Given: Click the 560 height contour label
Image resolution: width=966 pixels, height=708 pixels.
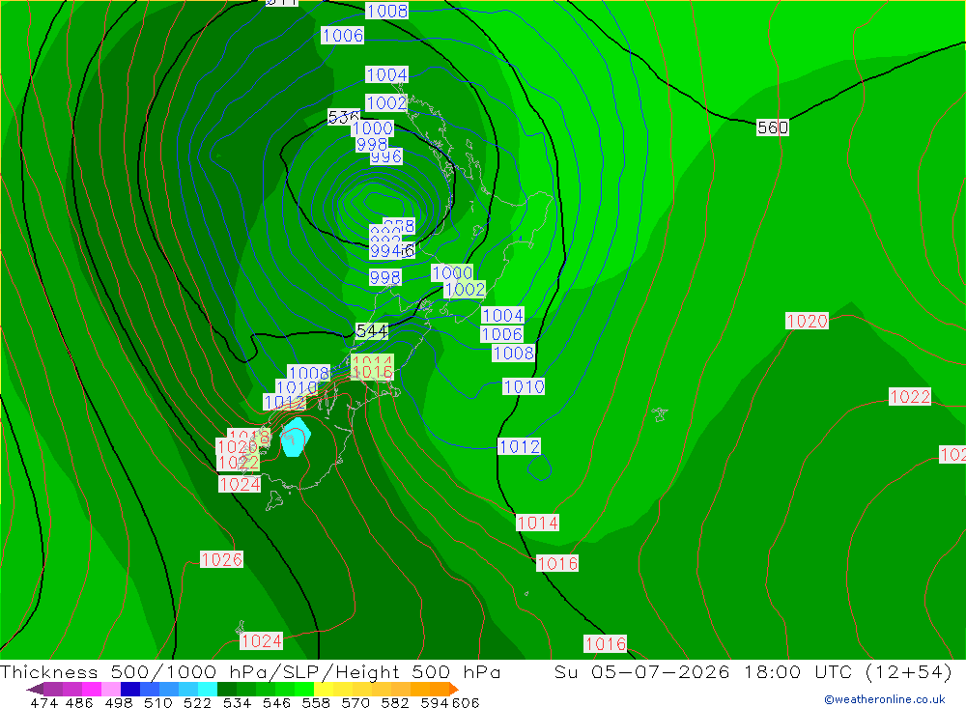Looking at the screenshot, I should [772, 127].
